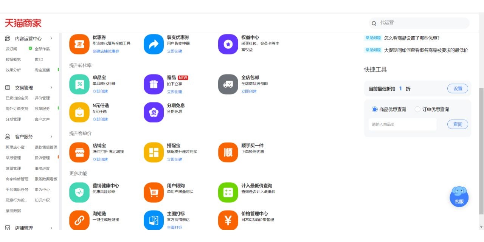Click the page vertical scrollbar thumb
This screenshot has width=484, height=242.
[481, 150]
